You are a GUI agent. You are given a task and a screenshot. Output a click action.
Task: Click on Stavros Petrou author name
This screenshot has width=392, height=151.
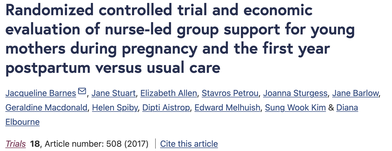(230, 93)
